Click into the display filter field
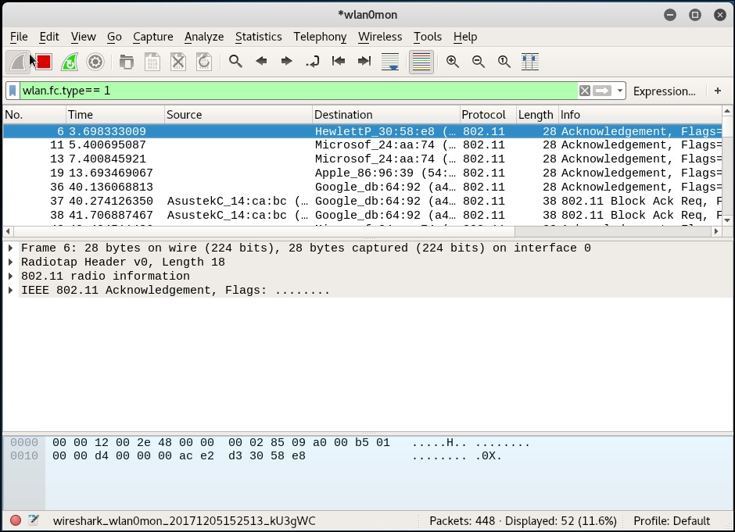The height and width of the screenshot is (532, 735). pyautogui.click(x=298, y=91)
